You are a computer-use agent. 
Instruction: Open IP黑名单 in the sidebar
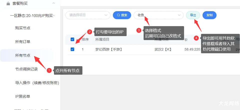coord(23,96)
